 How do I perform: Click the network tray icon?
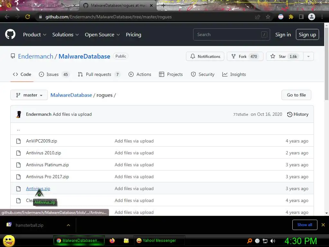[x=265, y=241]
